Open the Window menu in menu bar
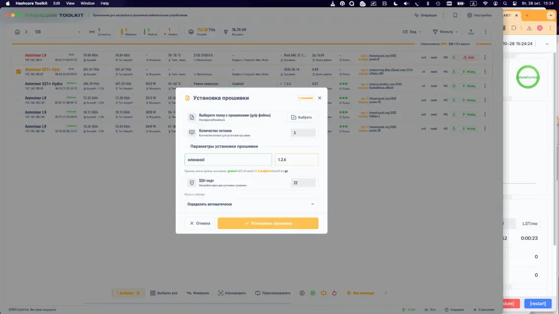 88,3
